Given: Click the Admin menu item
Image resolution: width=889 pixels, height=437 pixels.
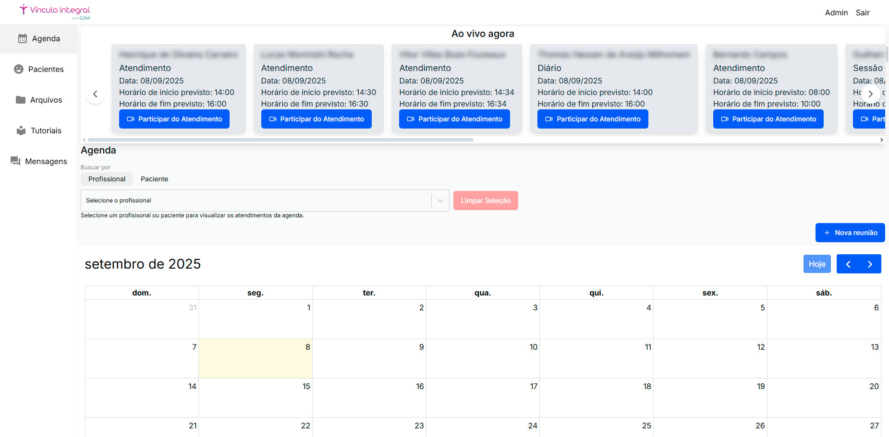Looking at the screenshot, I should point(836,13).
